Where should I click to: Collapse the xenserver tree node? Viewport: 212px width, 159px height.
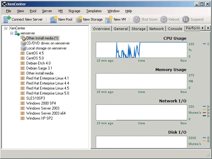click(12, 33)
